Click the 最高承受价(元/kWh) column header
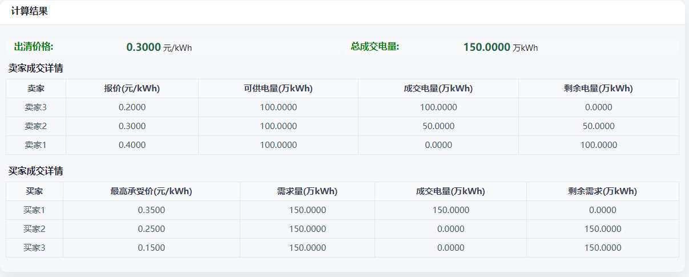 (x=151, y=191)
